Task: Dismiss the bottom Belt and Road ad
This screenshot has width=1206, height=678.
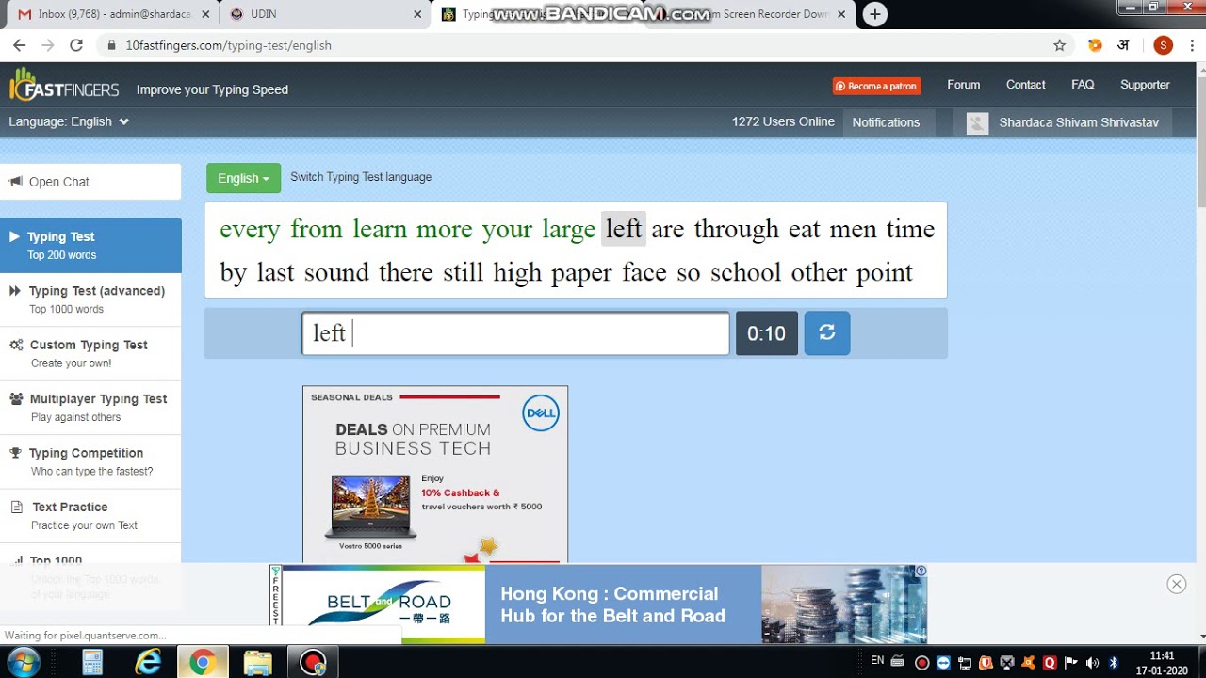Action: pos(1177,584)
